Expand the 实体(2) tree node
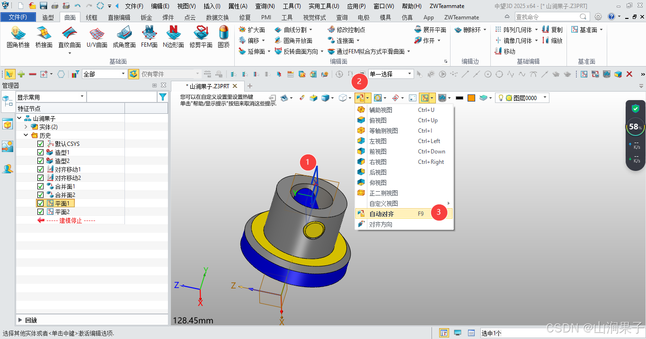Image resolution: width=646 pixels, height=339 pixels. [x=26, y=127]
